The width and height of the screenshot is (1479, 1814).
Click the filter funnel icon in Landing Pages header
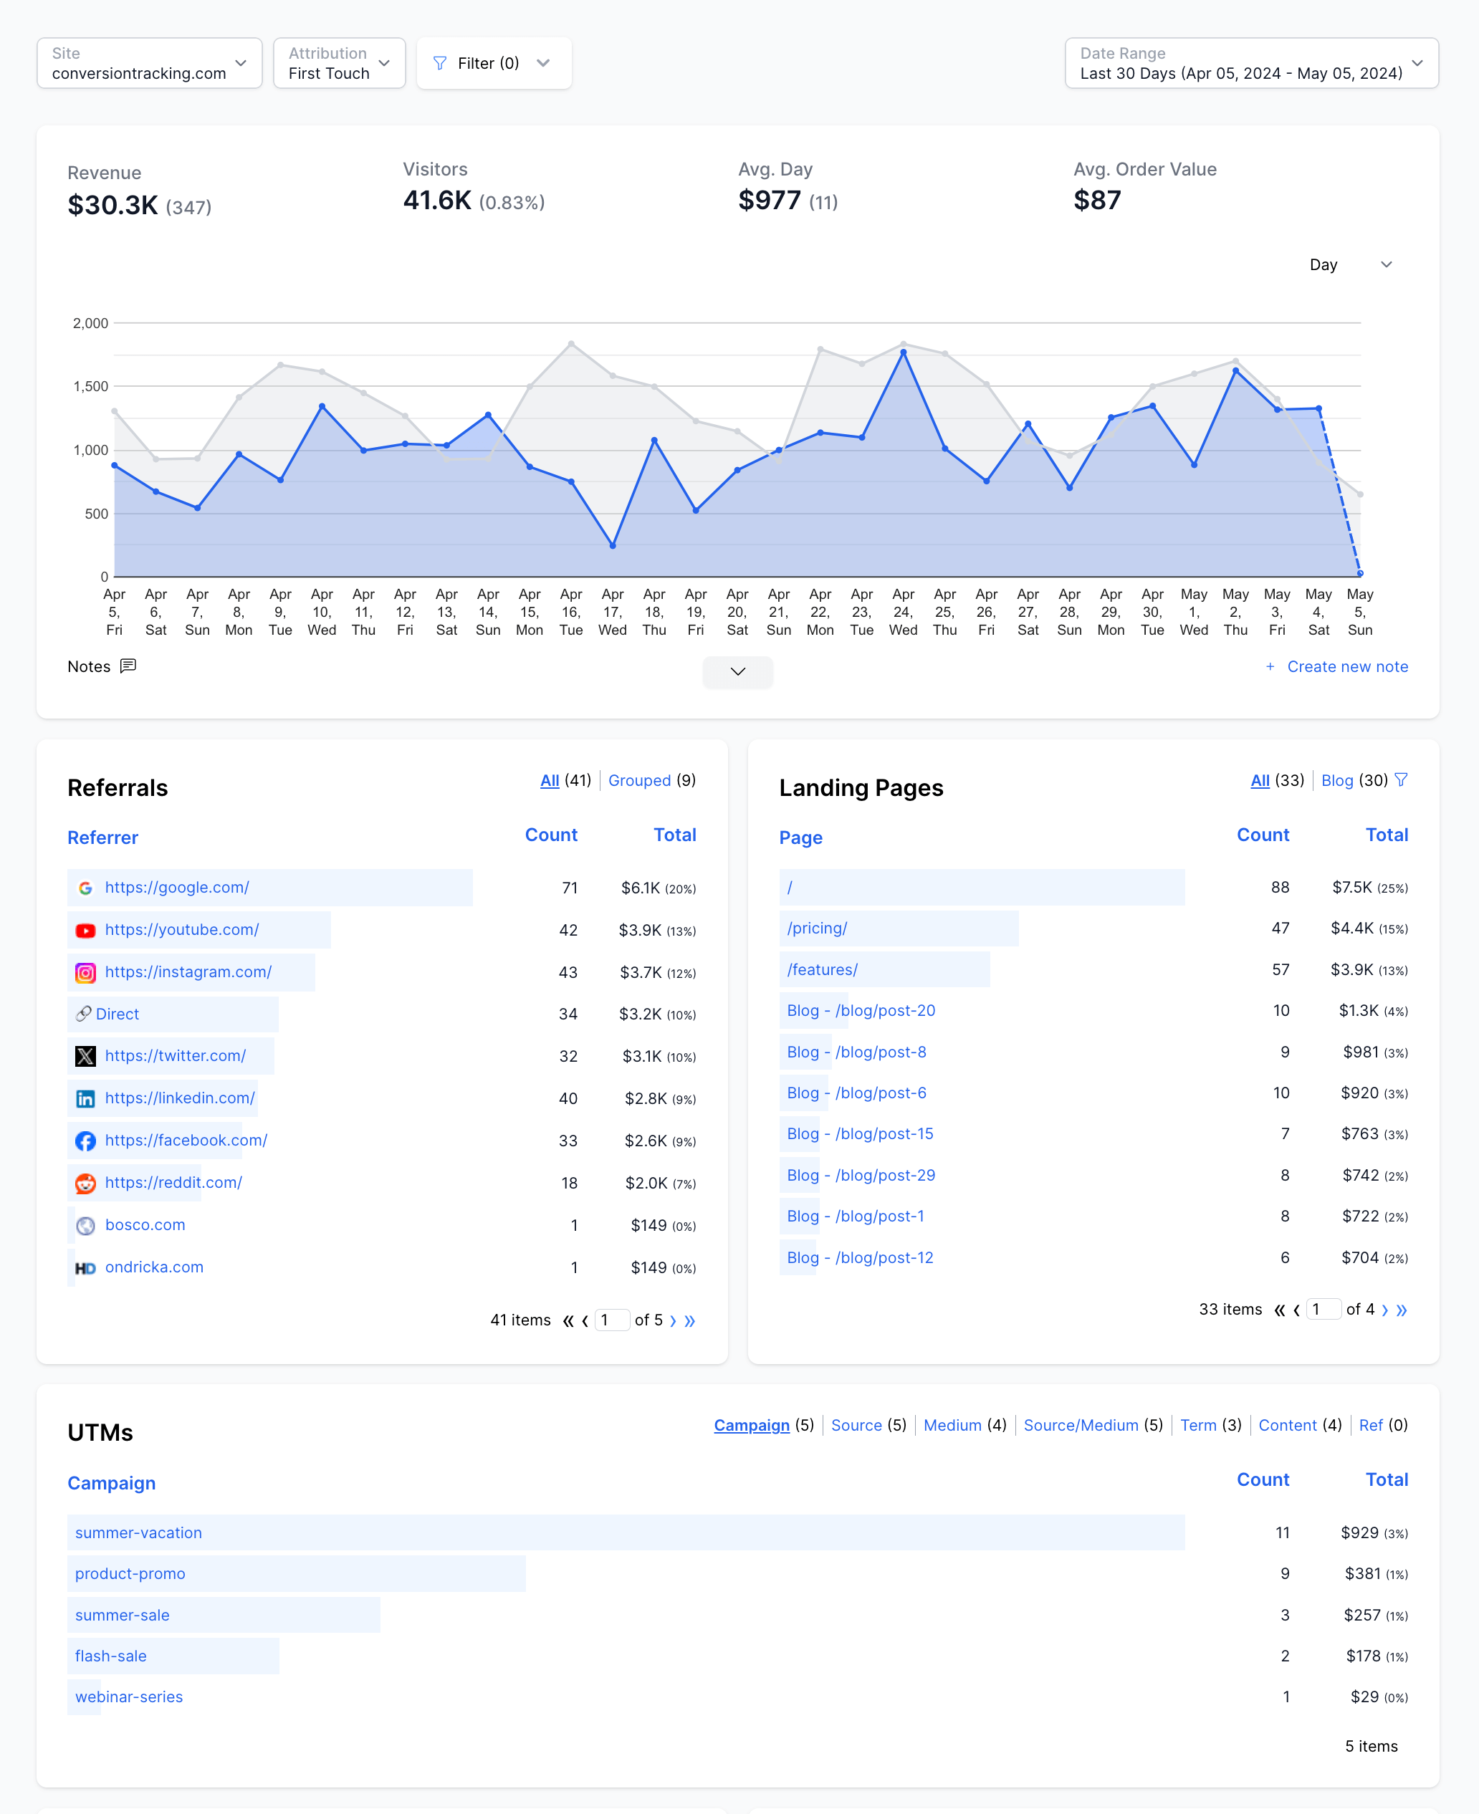point(1402,779)
